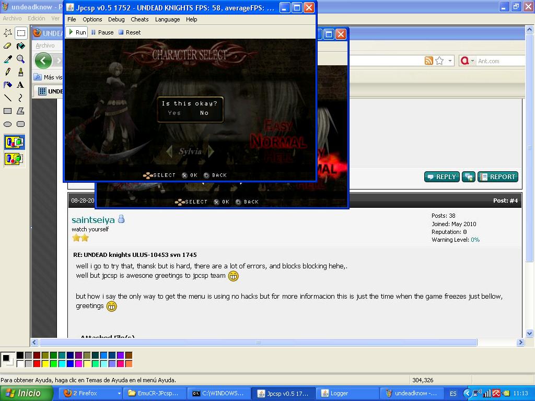Choose the Text tool

coord(20,85)
